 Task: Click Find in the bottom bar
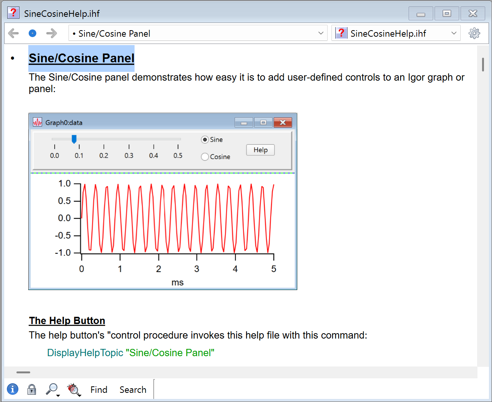pos(99,389)
